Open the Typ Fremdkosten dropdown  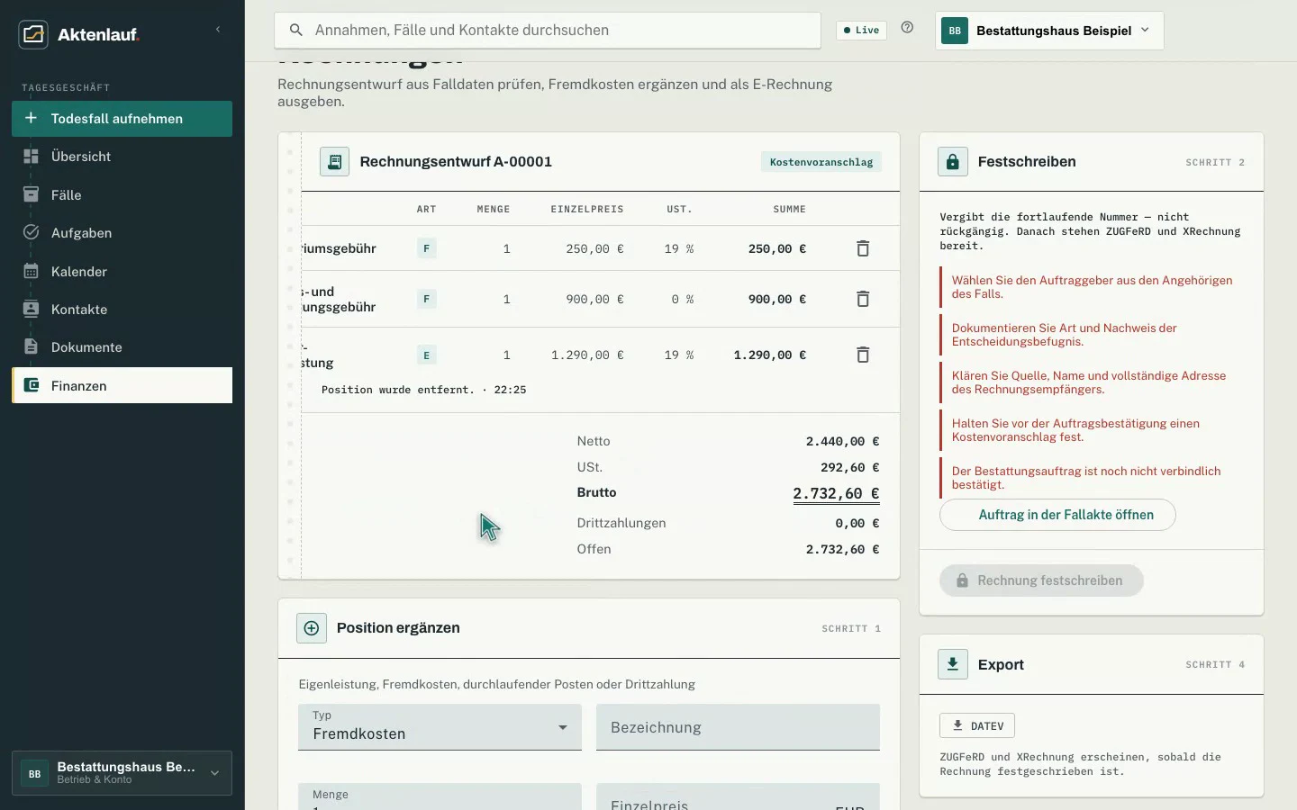click(440, 727)
